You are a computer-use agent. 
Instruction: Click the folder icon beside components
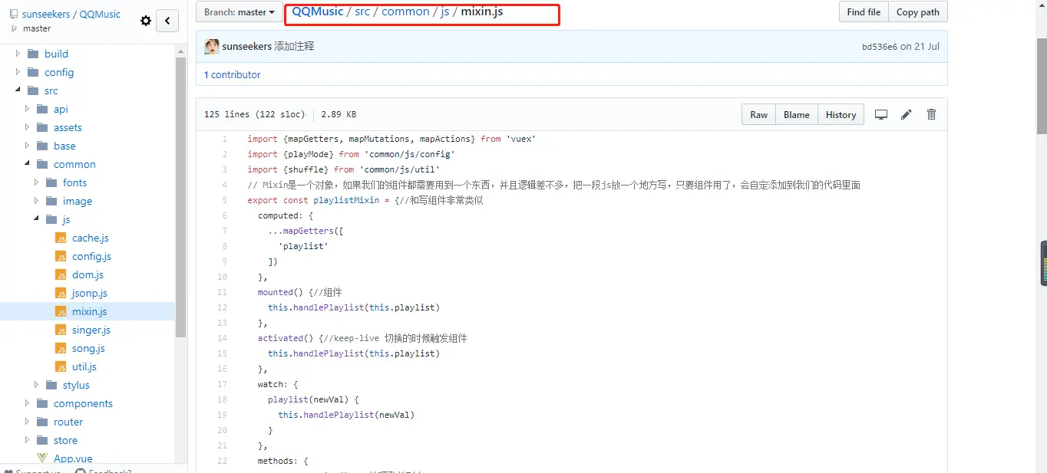tap(42, 403)
